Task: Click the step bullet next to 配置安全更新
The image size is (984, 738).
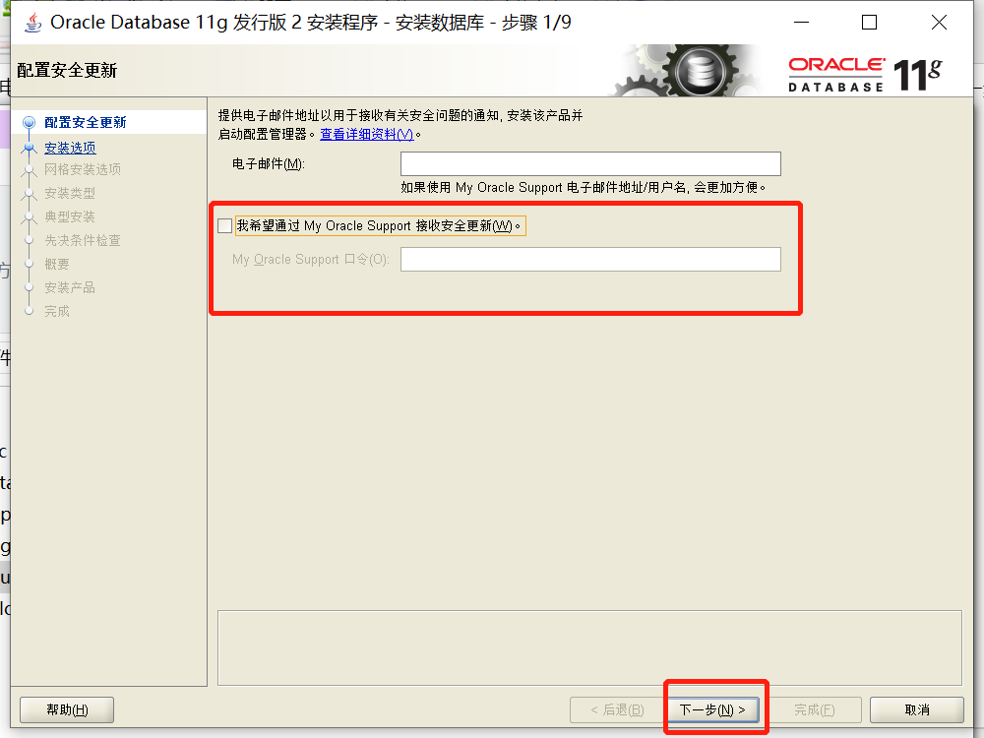Action: click(29, 122)
